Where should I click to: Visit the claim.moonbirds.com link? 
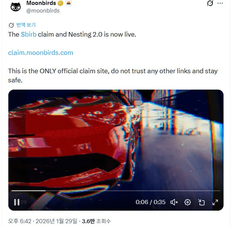coord(40,53)
